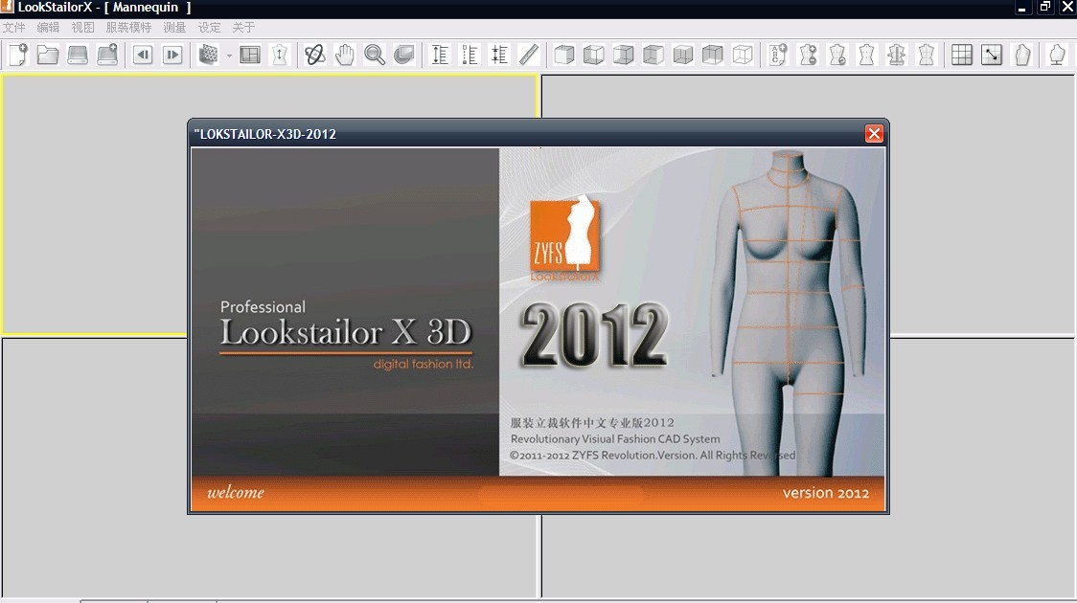Select the fabric texture icon
1077x603 pixels.
coord(208,55)
